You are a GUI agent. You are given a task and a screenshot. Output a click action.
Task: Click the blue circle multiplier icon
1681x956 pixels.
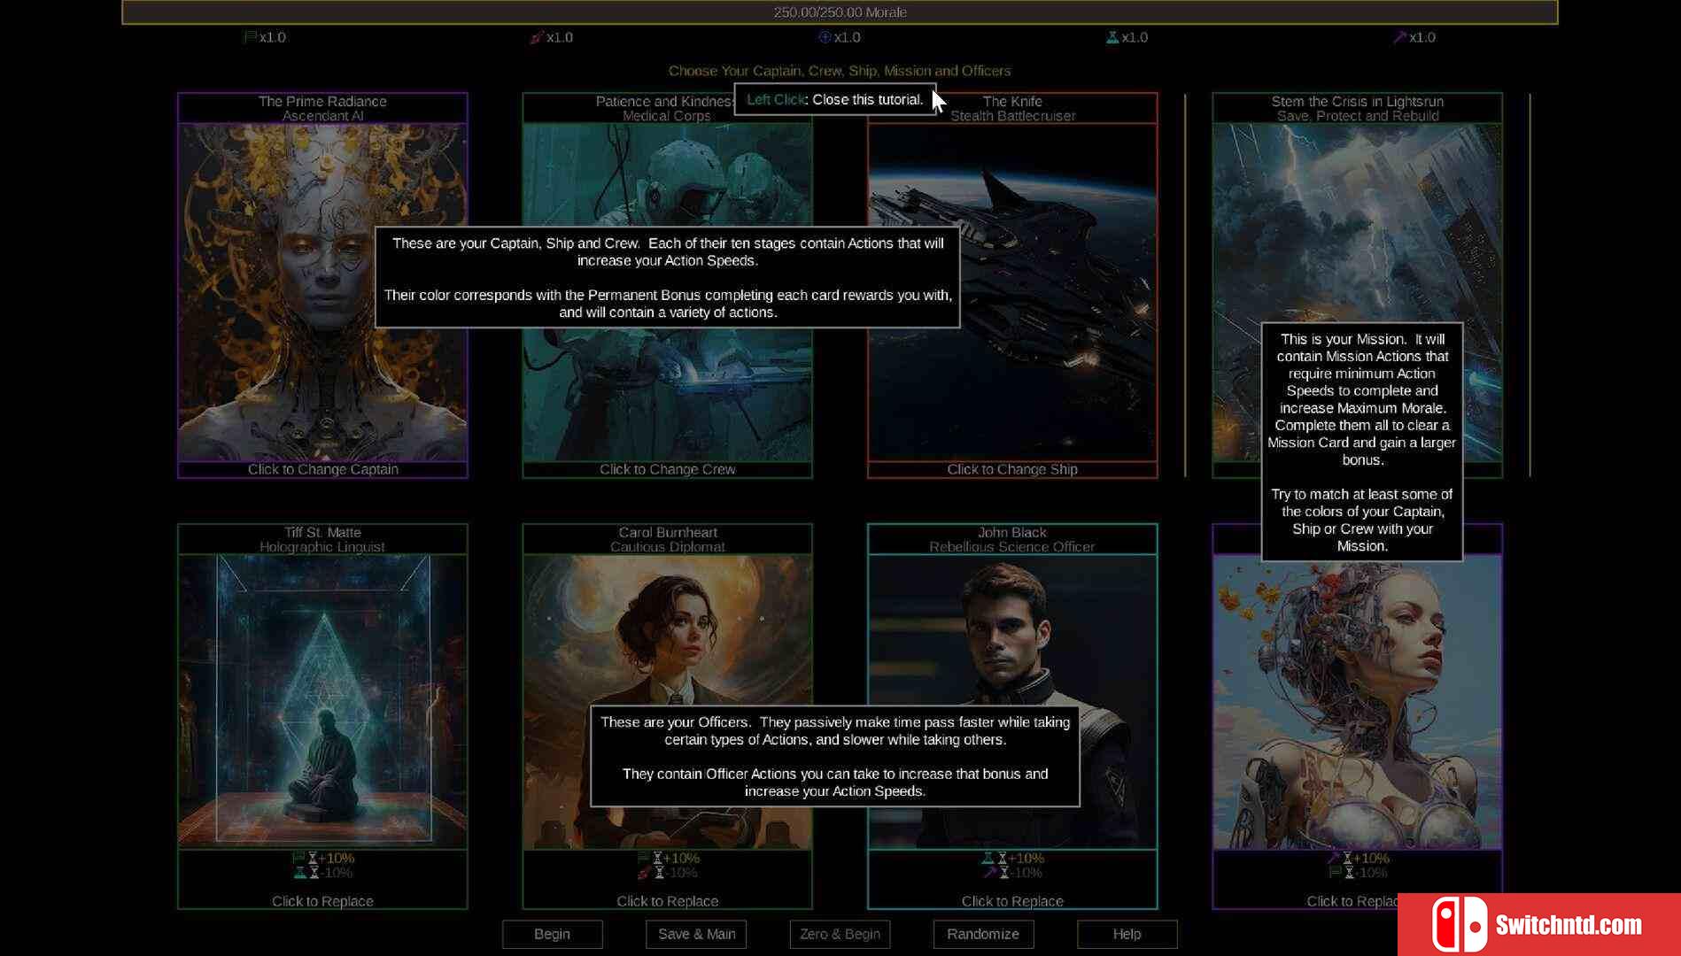[x=825, y=37]
